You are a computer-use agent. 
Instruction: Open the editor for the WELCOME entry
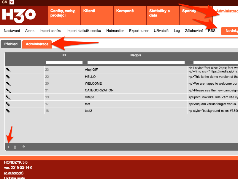(8, 83)
